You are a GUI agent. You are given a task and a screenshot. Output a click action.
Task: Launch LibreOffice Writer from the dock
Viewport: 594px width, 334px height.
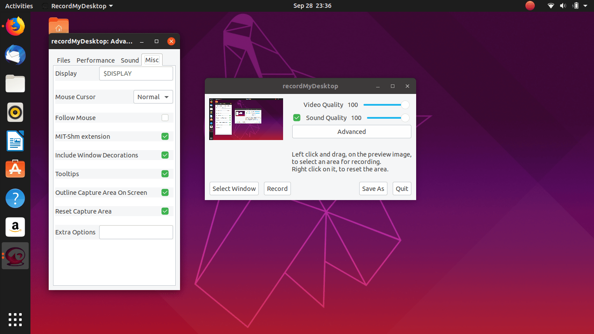[x=15, y=141]
